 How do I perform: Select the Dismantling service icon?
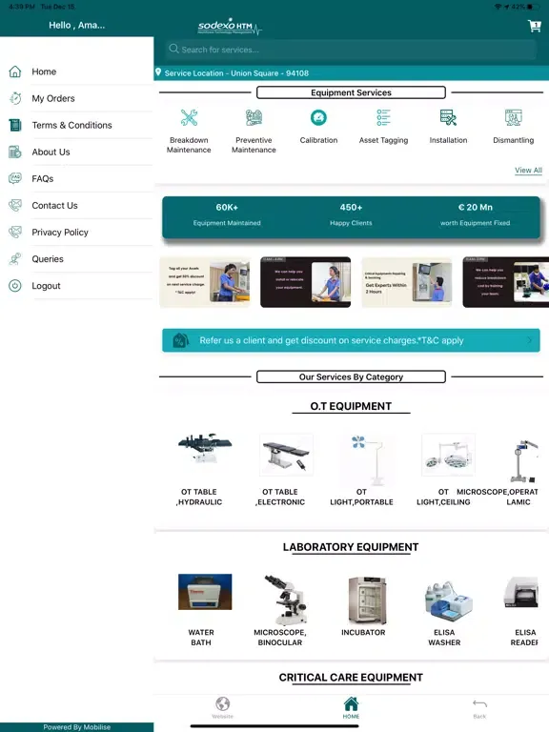513,117
